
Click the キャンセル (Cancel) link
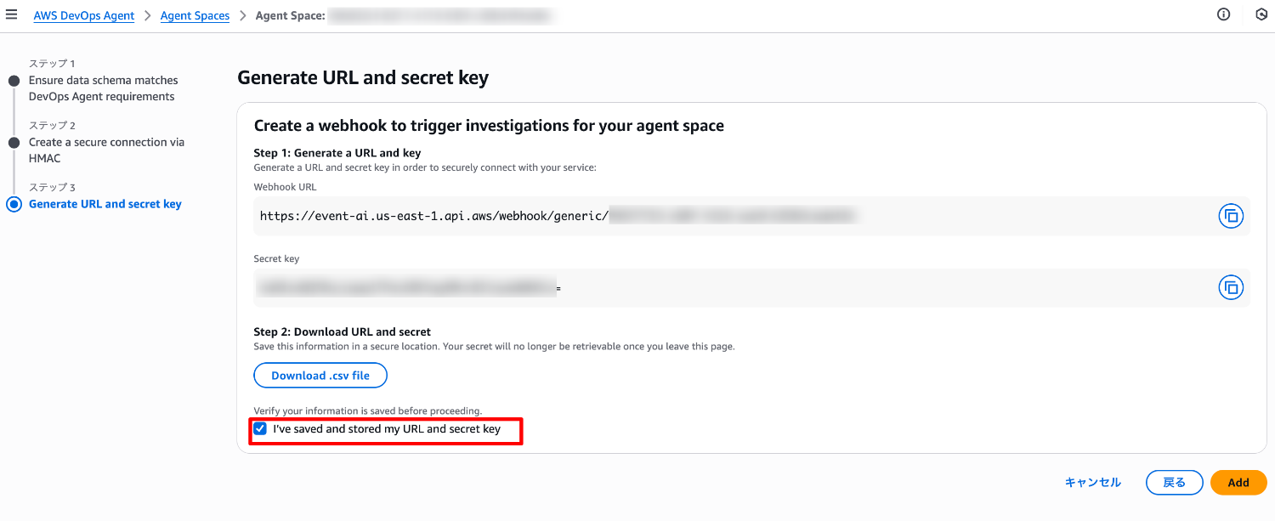coord(1092,483)
